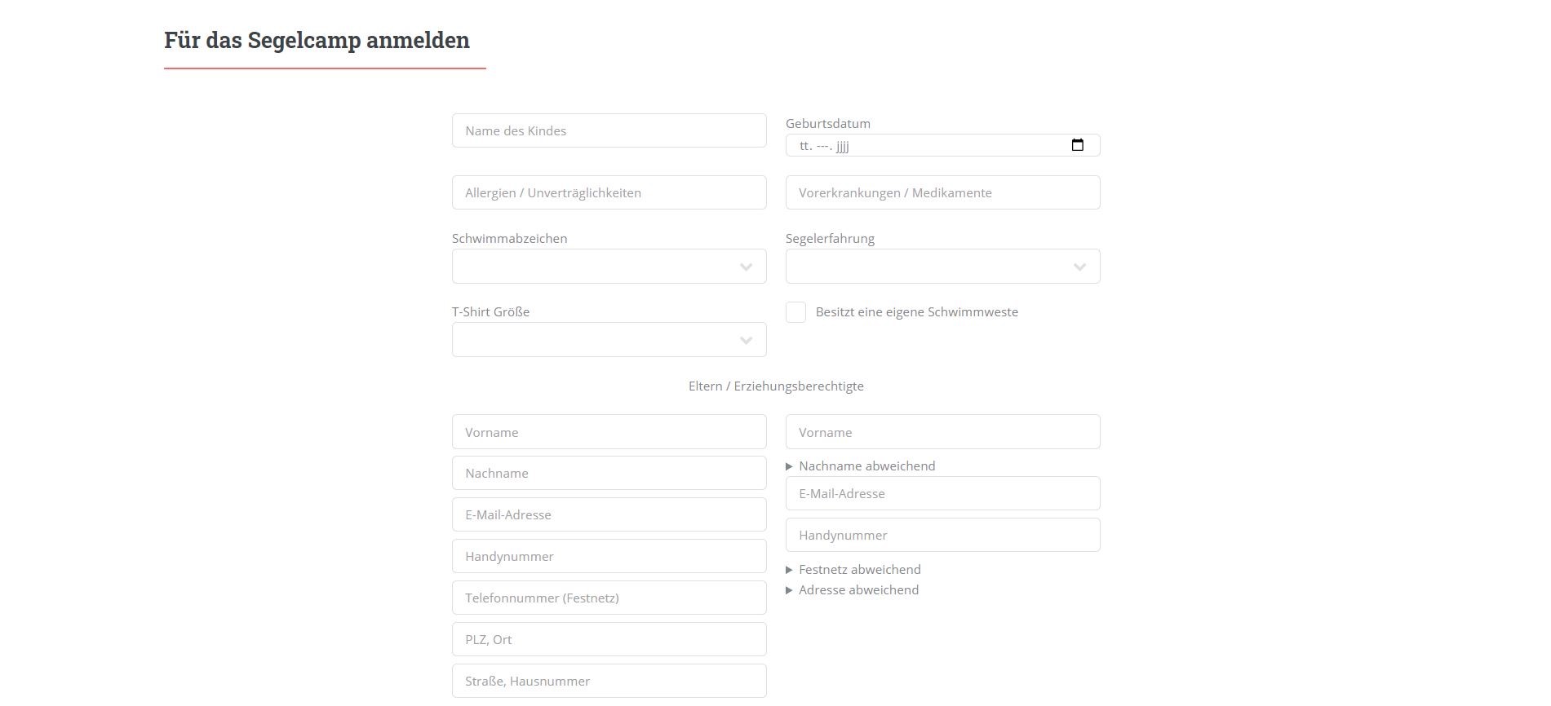Screen dimensions: 1551x706
Task: Expand Nachname abweichend section
Action: [x=860, y=466]
